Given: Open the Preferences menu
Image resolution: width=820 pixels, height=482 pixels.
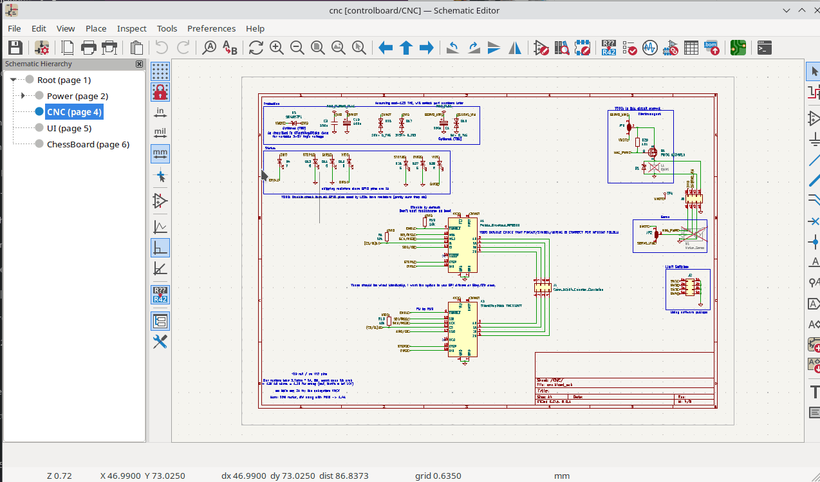Looking at the screenshot, I should [x=211, y=28].
